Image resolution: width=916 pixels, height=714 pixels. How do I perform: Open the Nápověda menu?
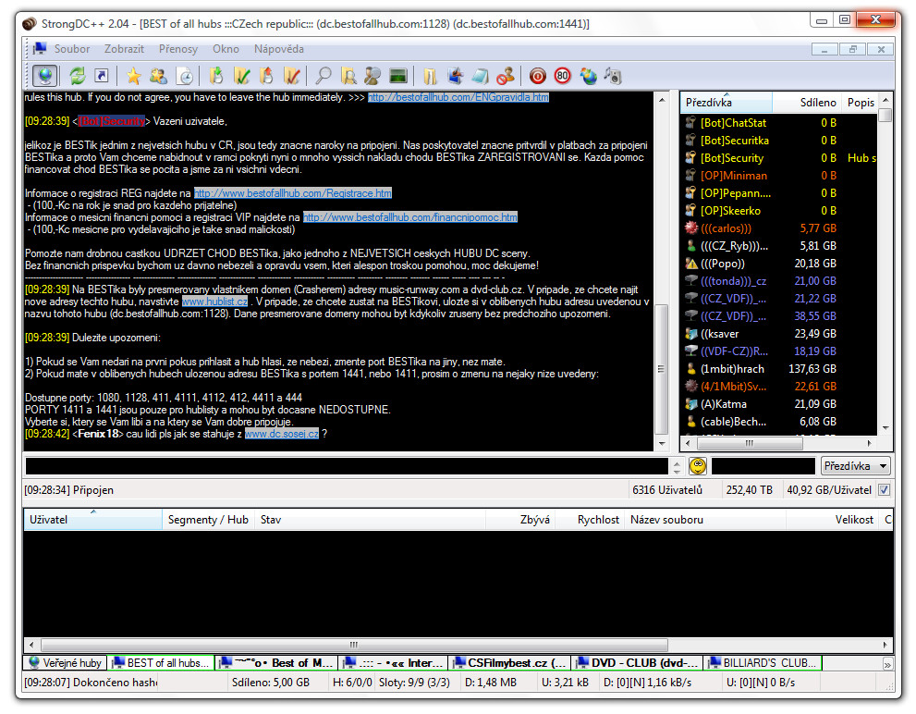pos(278,49)
